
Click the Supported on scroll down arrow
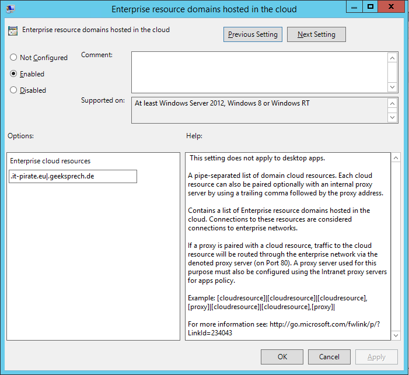[x=392, y=117]
